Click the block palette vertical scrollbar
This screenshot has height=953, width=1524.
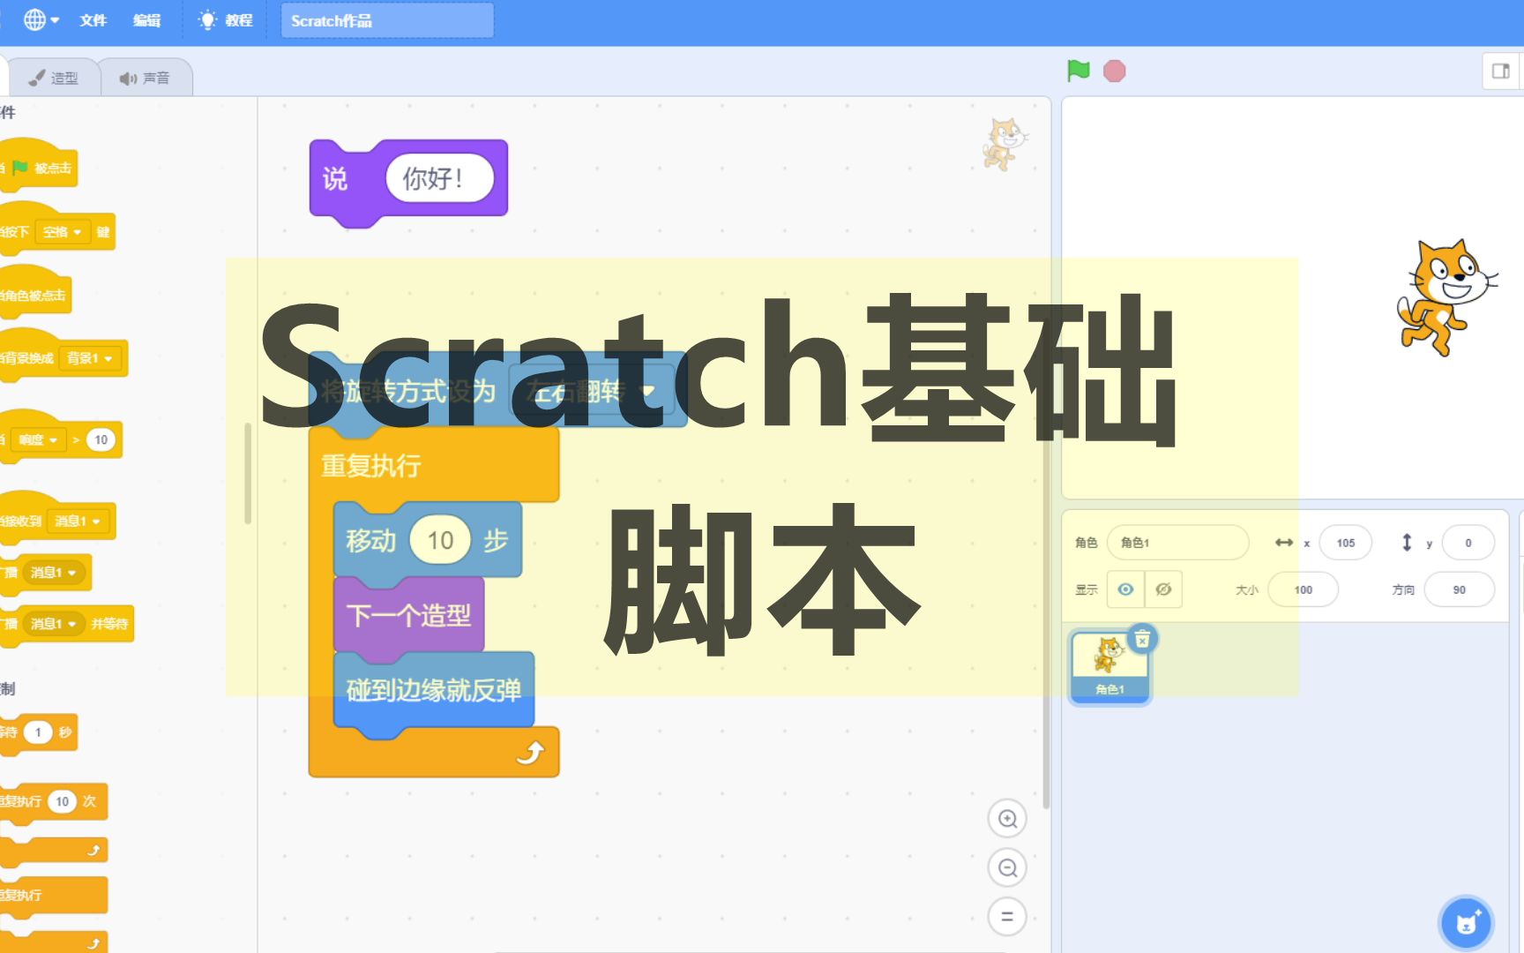(x=248, y=473)
